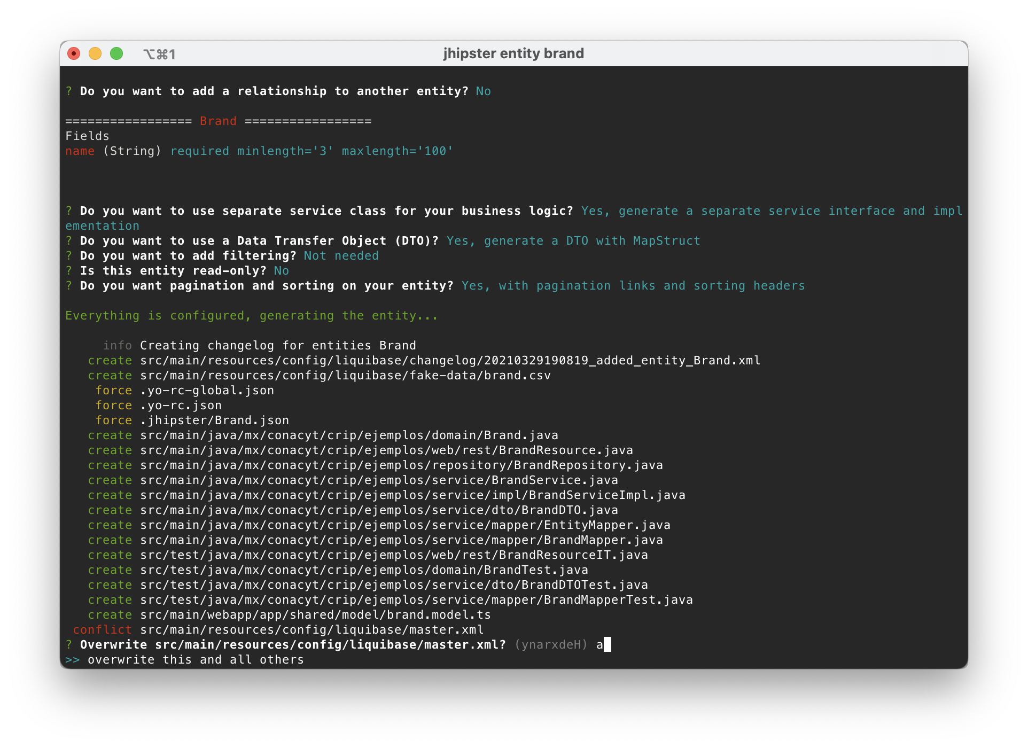Image resolution: width=1028 pixels, height=748 pixels.
Task: Click the domain/Brand.java file path
Action: tap(349, 435)
